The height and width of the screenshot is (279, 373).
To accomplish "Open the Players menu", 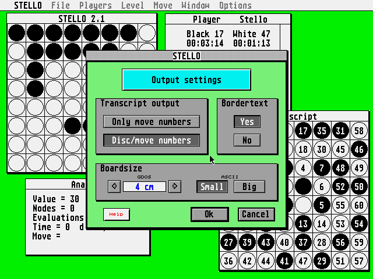I will tap(96, 5).
